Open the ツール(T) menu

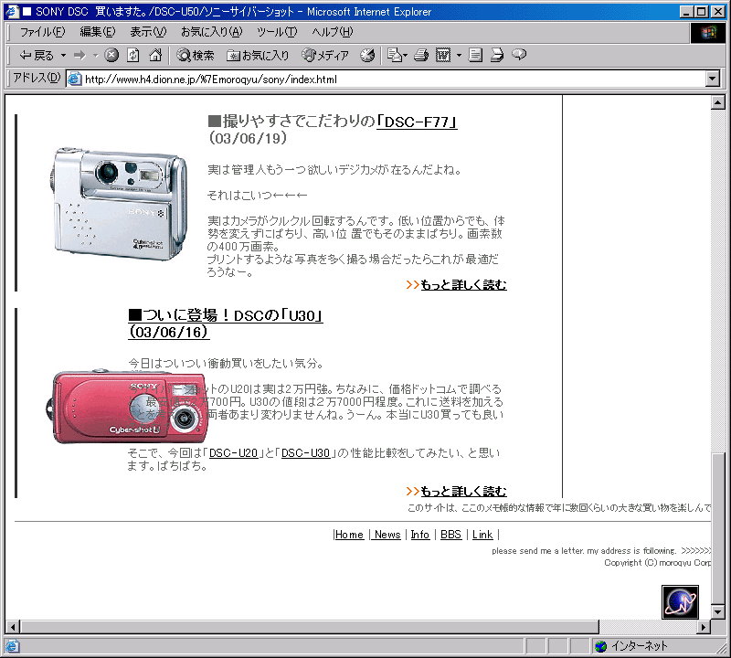tap(277, 32)
